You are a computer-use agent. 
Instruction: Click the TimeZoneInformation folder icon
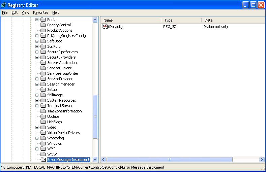tap(43, 111)
